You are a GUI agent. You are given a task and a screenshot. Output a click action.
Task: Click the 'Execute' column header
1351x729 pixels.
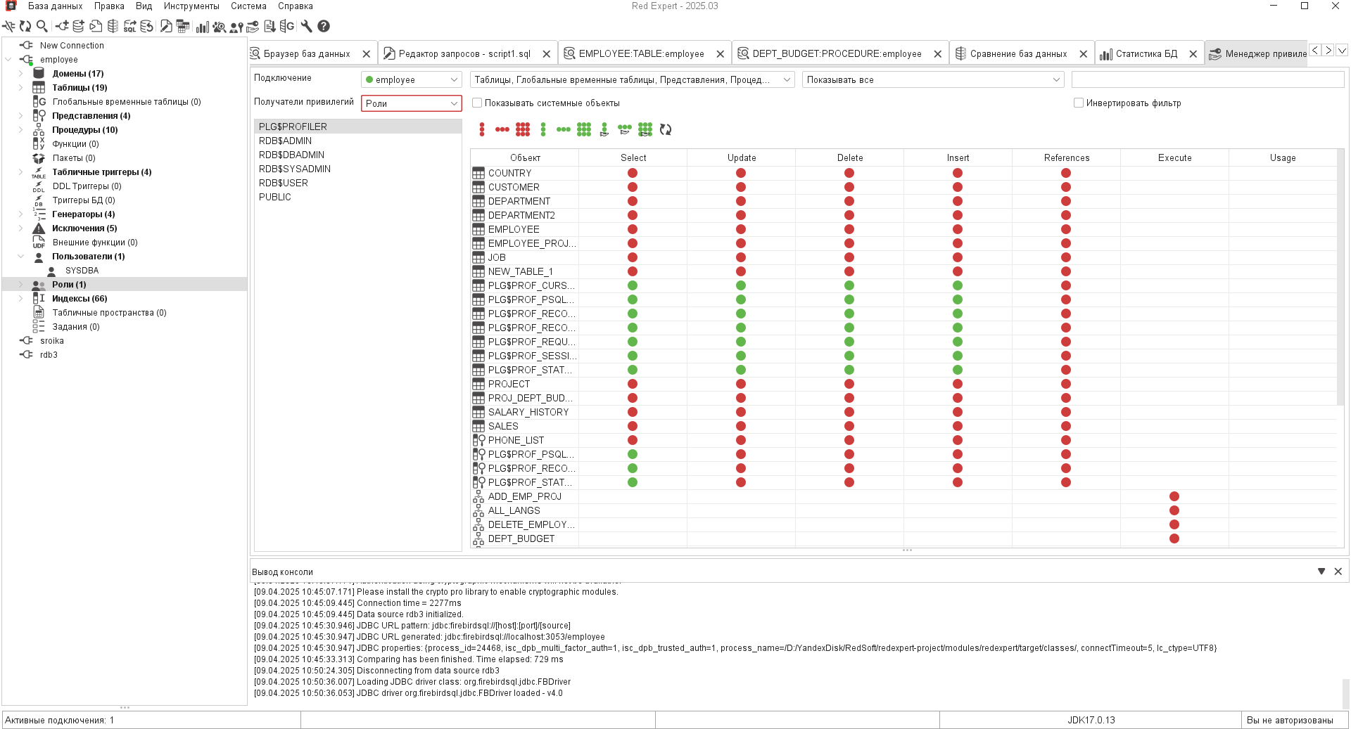coord(1174,157)
